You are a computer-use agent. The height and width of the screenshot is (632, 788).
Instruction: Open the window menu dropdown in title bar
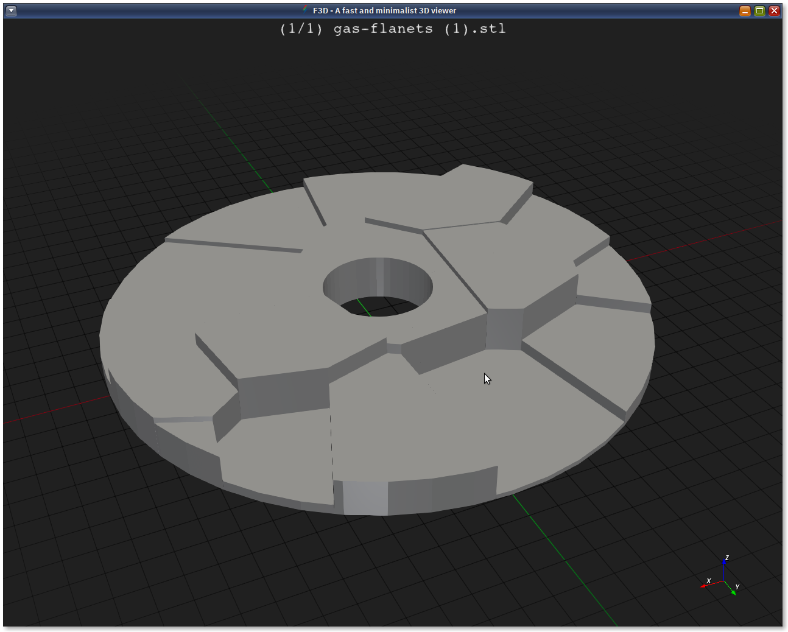coord(11,10)
